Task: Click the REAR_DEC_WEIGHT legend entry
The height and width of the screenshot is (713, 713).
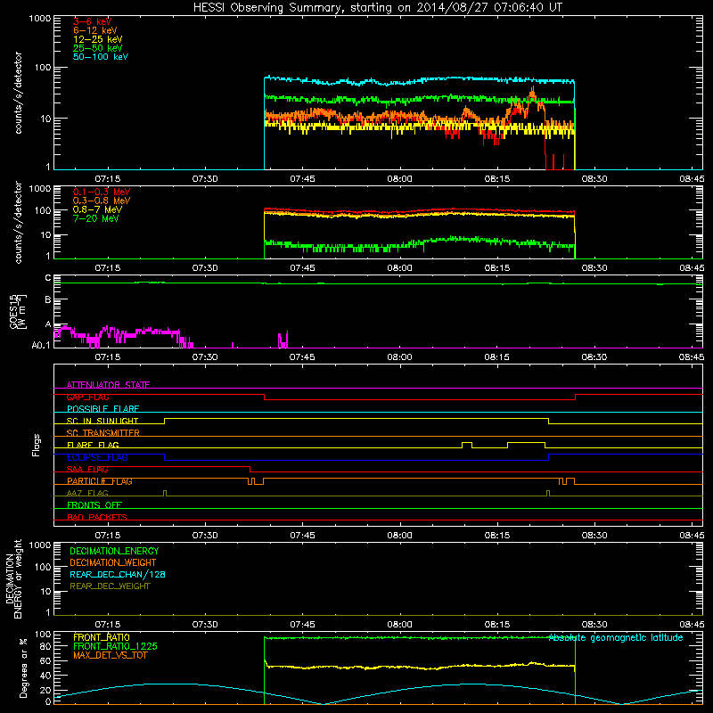Action: (x=110, y=586)
